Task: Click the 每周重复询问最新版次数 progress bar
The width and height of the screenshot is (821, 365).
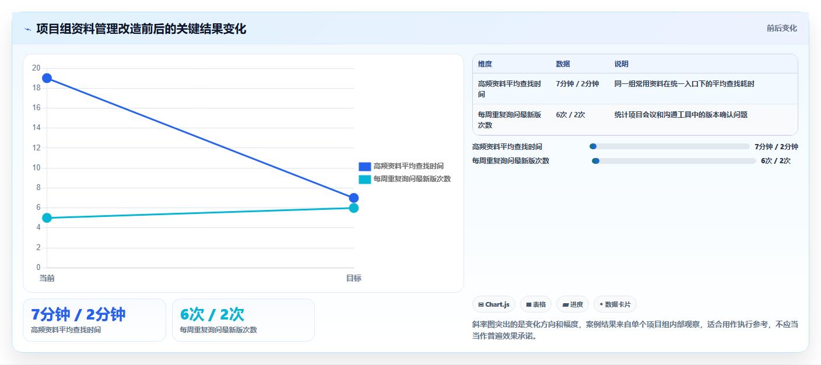Action: point(674,161)
